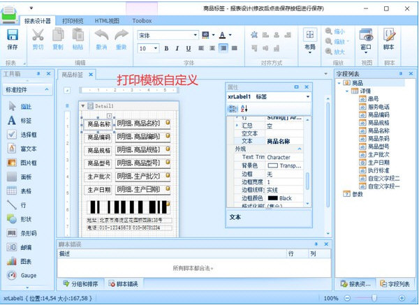Click the Paste (粘贴) icon
419x305 pixels.
(78, 36)
